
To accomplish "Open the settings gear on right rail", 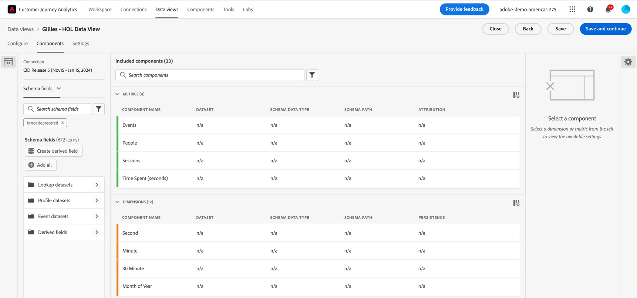I will (x=628, y=62).
